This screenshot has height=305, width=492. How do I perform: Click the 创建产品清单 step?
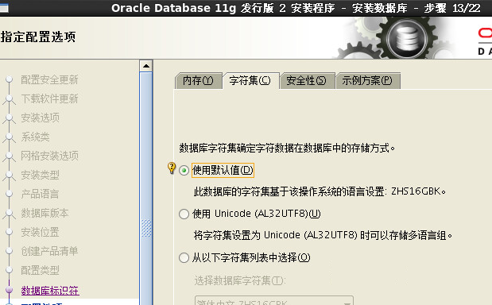pyautogui.click(x=49, y=251)
